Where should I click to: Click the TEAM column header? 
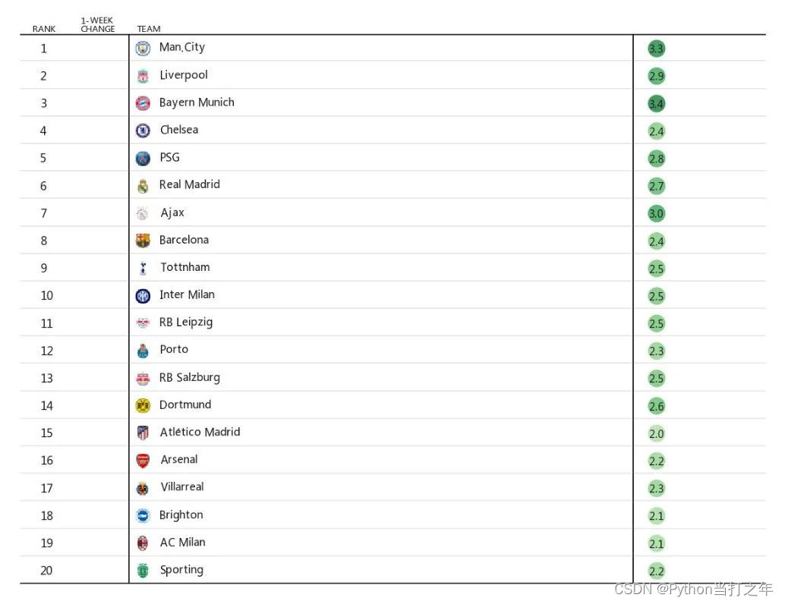point(149,29)
